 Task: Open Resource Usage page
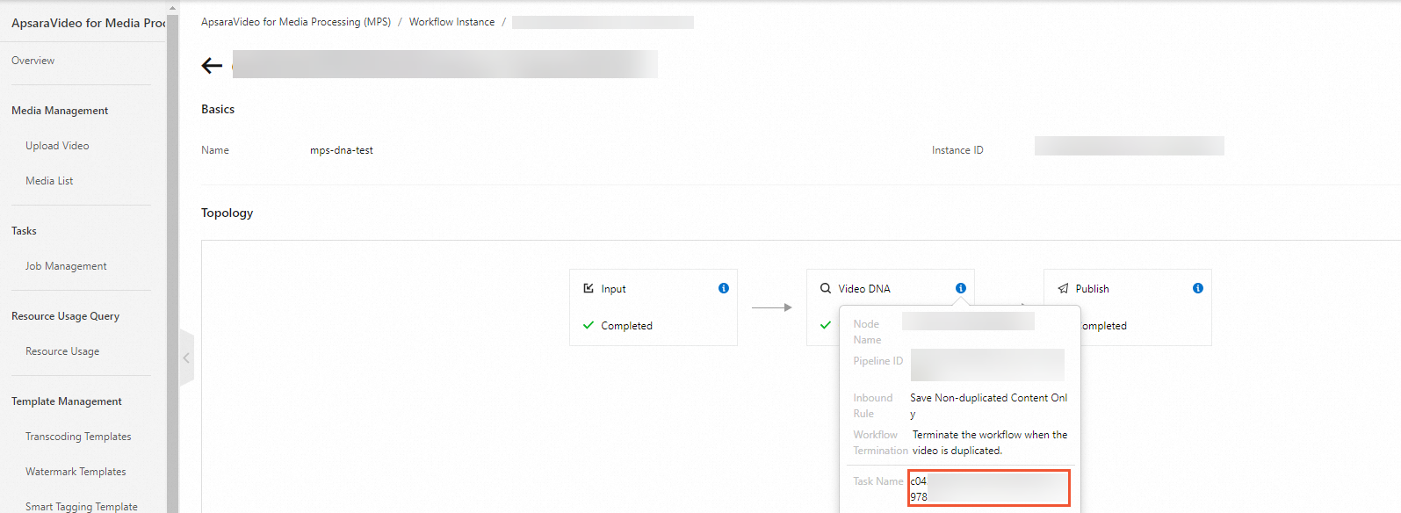point(62,351)
